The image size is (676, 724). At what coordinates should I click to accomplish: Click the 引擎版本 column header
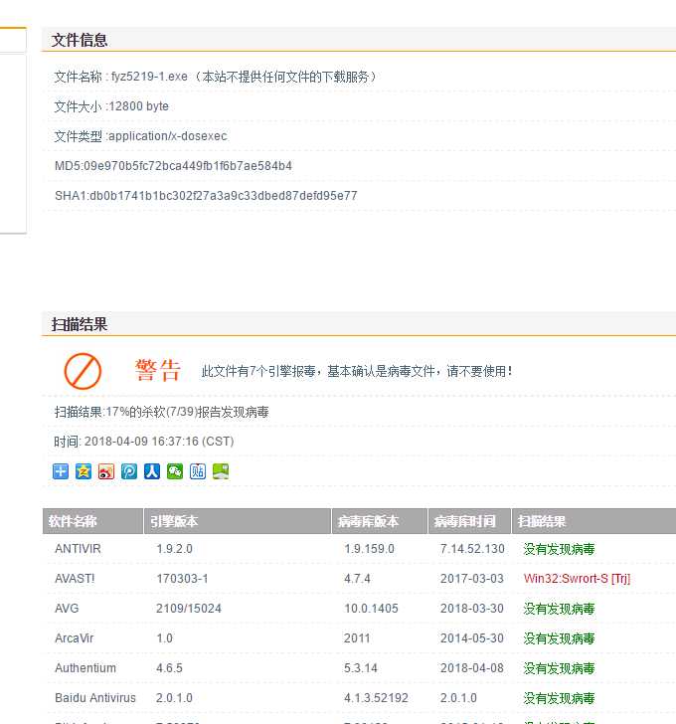238,521
